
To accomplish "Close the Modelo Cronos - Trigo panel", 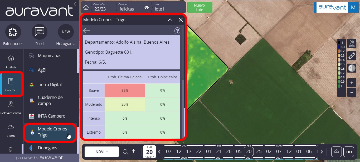I will point(181,20).
